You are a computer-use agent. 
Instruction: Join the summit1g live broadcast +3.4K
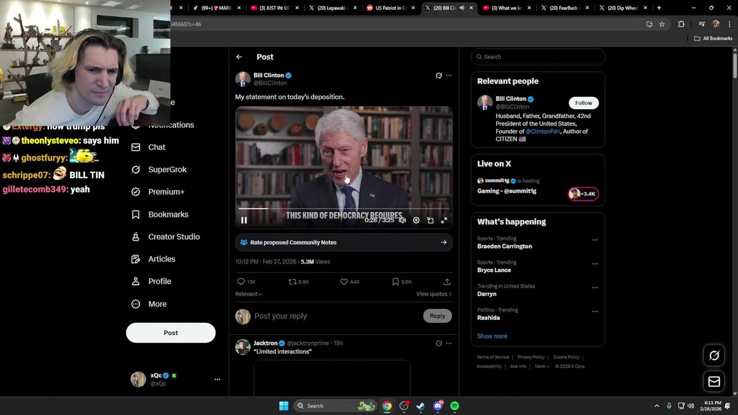pos(583,194)
